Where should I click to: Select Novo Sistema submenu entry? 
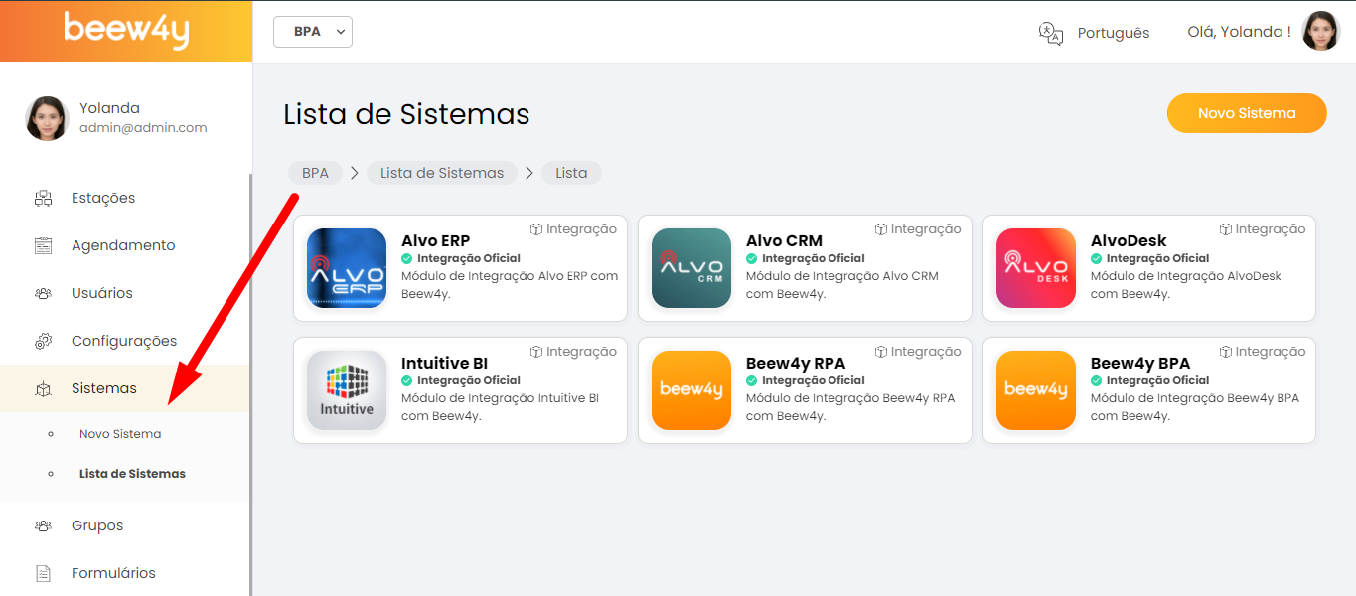120,434
